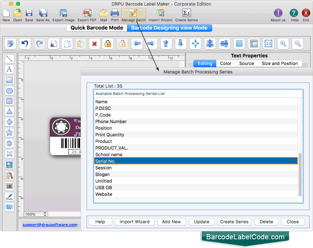Click the Delete button
313x248 pixels.
[266, 222]
